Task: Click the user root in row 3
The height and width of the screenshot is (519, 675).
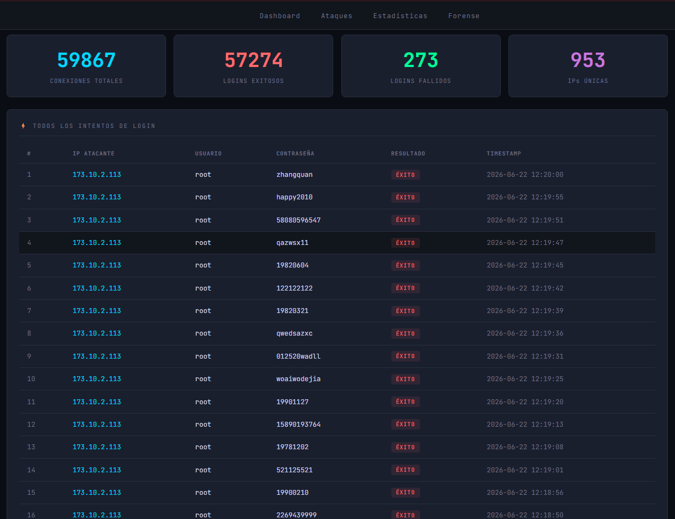Action: pyautogui.click(x=203, y=220)
